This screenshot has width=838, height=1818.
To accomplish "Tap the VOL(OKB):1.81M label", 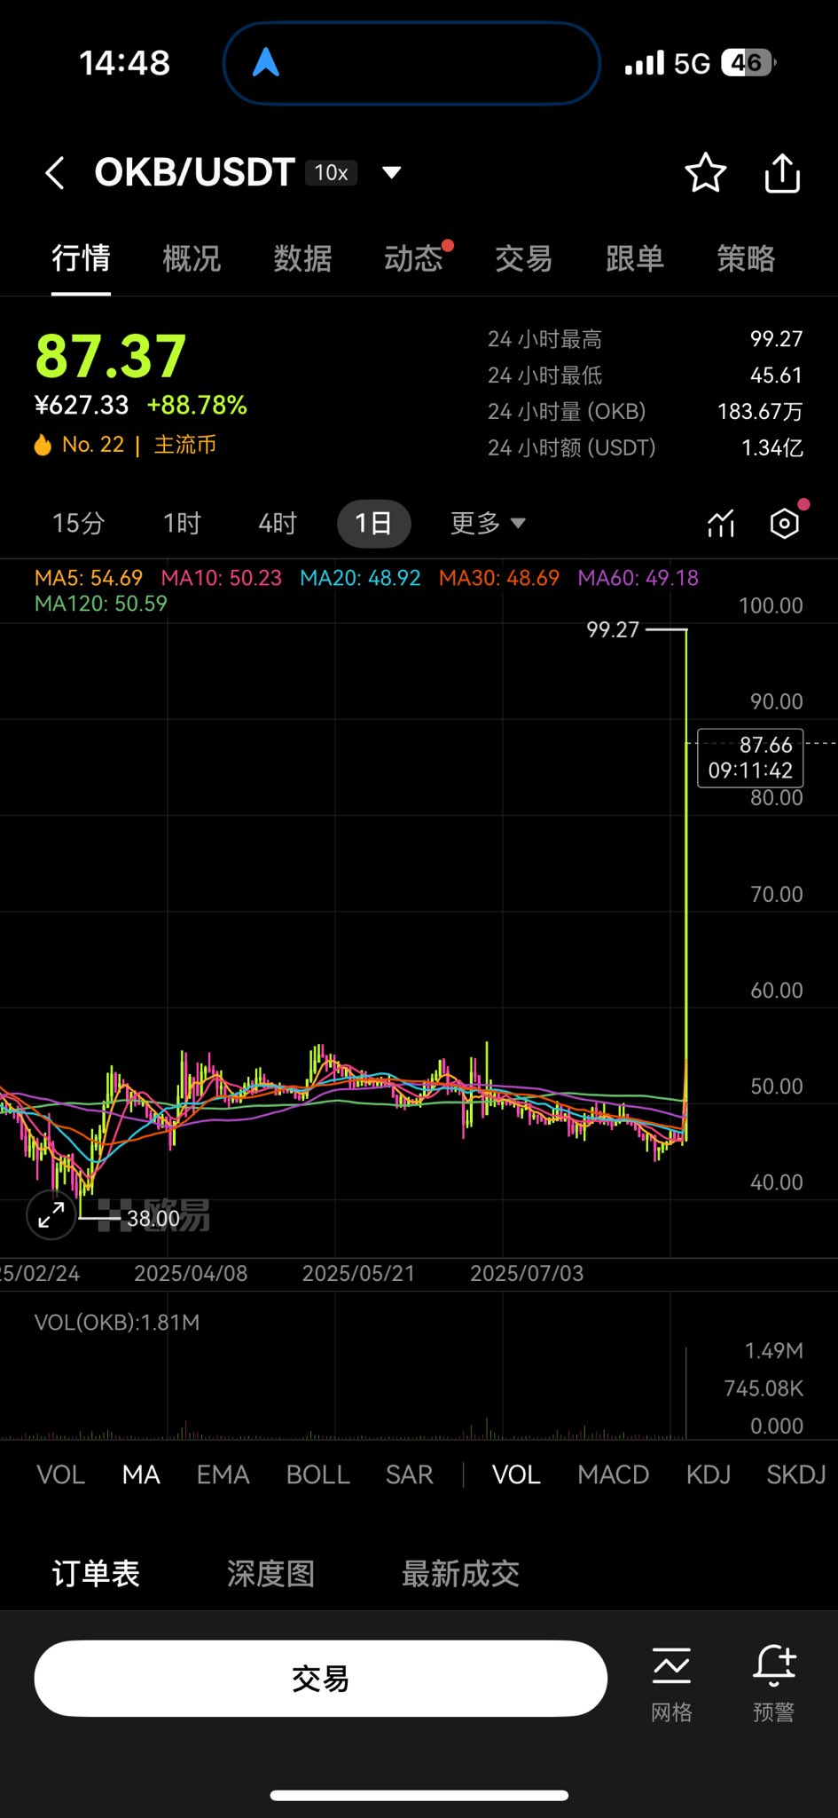I will click(117, 1323).
